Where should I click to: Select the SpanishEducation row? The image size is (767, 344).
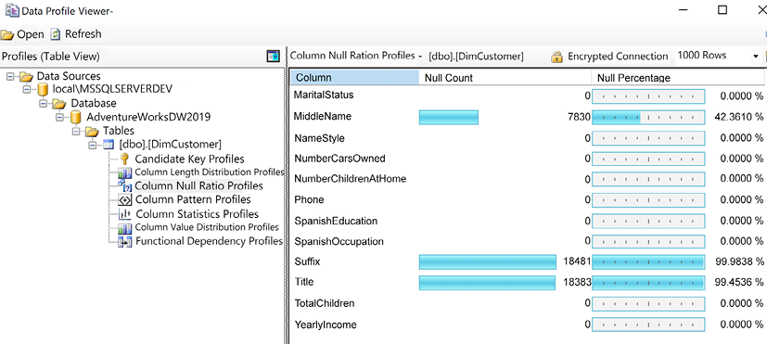coord(529,222)
